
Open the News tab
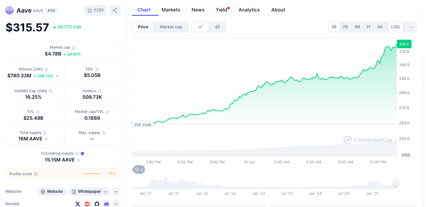point(198,10)
